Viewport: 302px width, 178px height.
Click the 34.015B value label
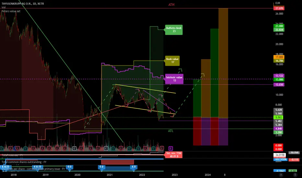[x=280, y=155]
